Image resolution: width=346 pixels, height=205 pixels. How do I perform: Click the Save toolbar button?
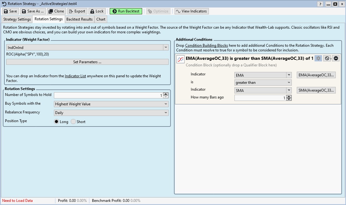[x=10, y=11]
